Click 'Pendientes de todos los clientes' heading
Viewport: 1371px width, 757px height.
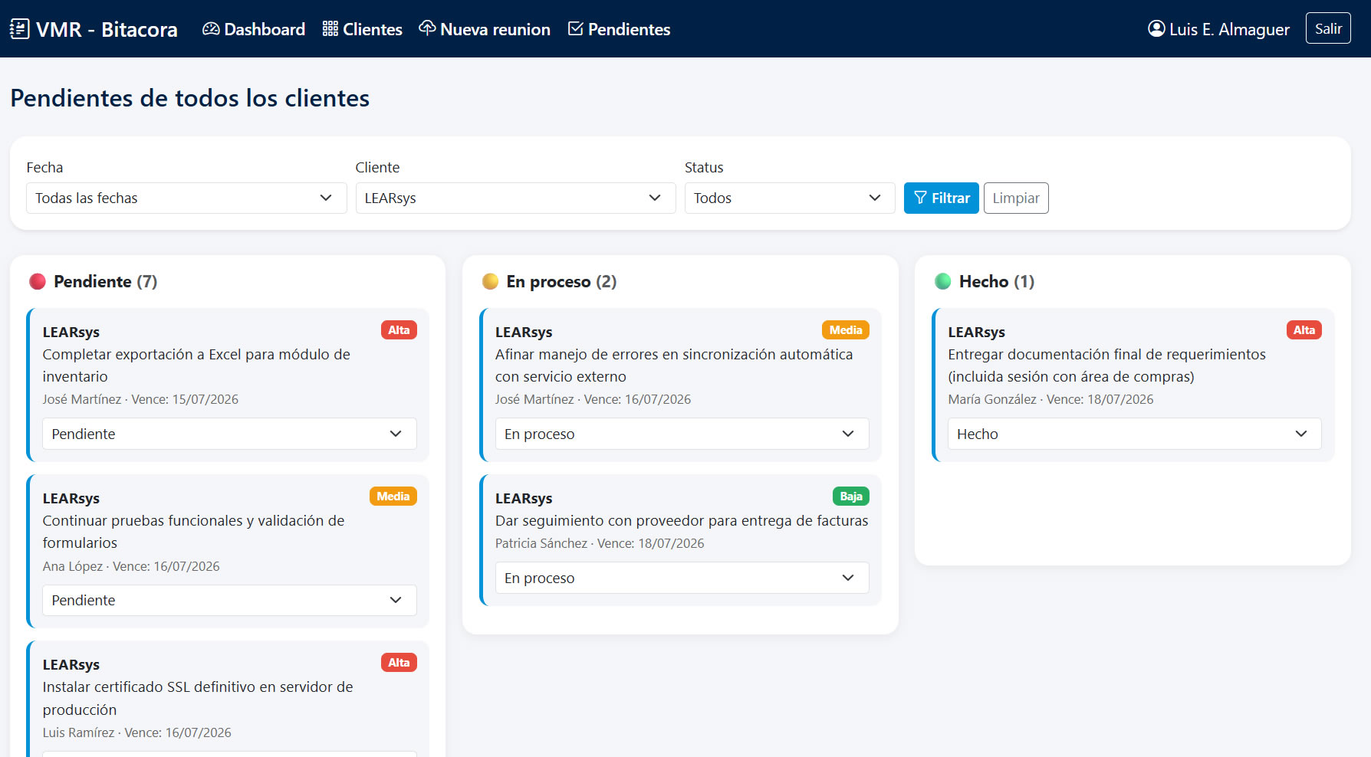pyautogui.click(x=190, y=98)
